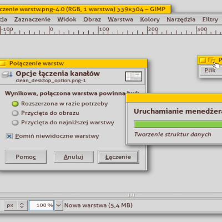Click the merge layers icon in dialog header
The width and height of the screenshot is (222, 222).
pyautogui.click(x=7, y=74)
